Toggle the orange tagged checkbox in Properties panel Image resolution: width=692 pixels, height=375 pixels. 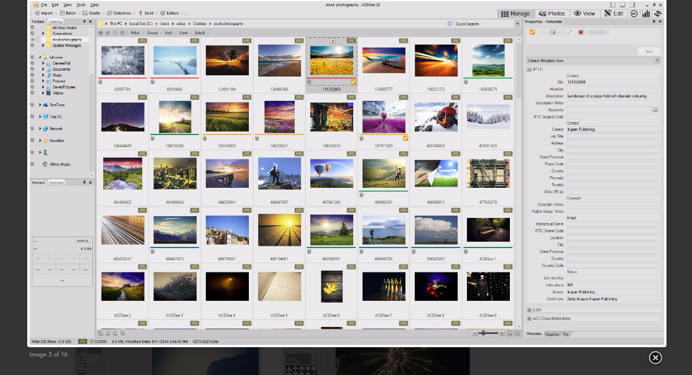coord(532,32)
